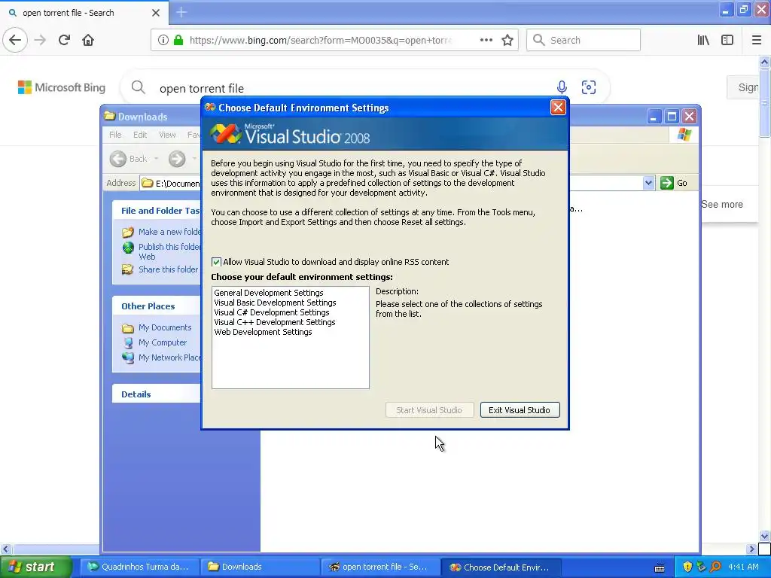771x578 pixels.
Task: Click the Start Visual Studio button
Action: [x=429, y=410]
